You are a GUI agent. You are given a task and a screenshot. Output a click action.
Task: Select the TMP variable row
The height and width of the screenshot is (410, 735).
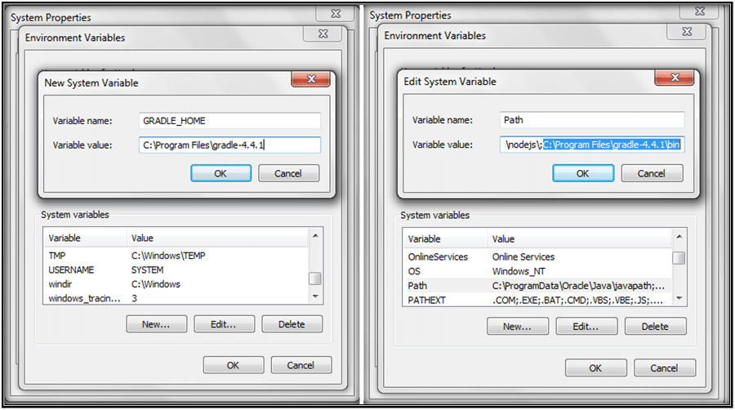pyautogui.click(x=176, y=256)
